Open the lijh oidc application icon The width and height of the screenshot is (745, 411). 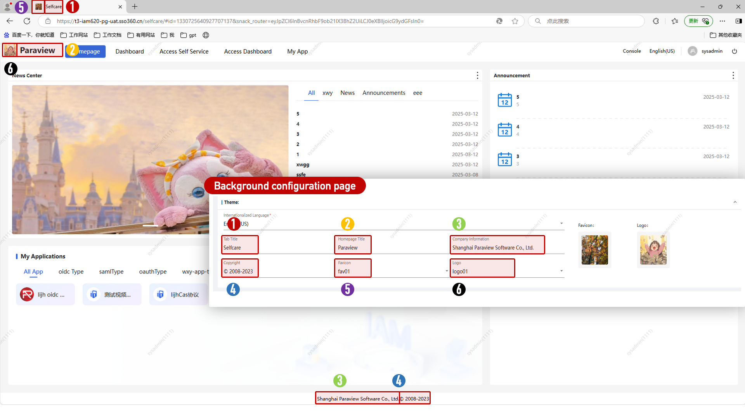pyautogui.click(x=27, y=294)
